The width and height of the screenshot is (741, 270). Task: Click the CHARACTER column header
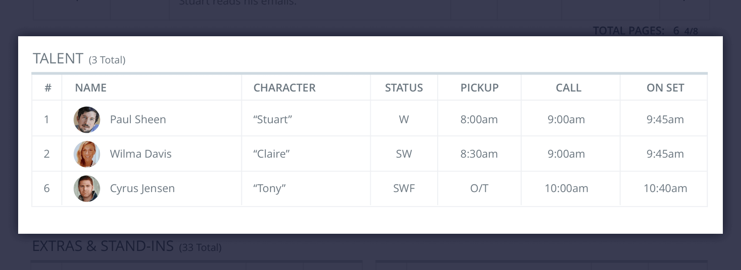[285, 87]
